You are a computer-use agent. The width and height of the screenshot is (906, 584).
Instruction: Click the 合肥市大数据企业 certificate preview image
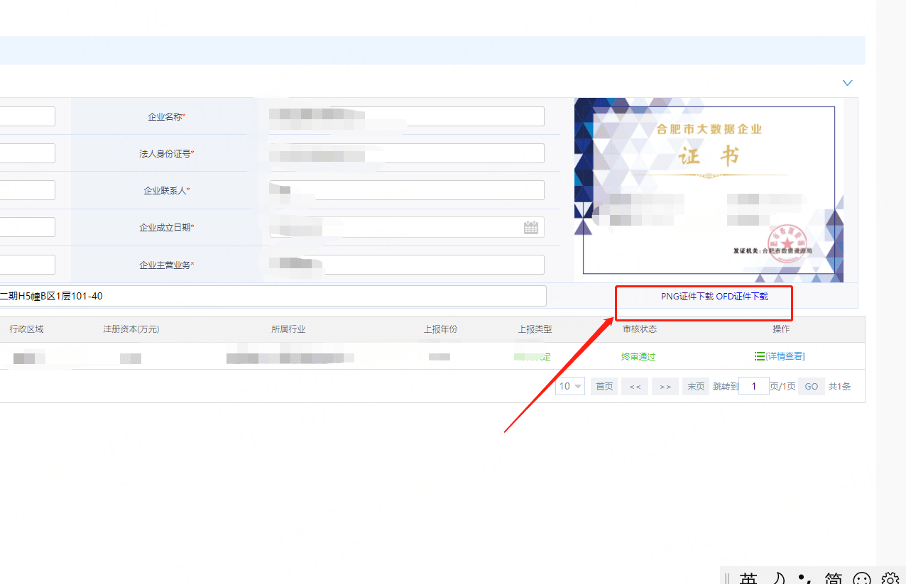coord(709,190)
